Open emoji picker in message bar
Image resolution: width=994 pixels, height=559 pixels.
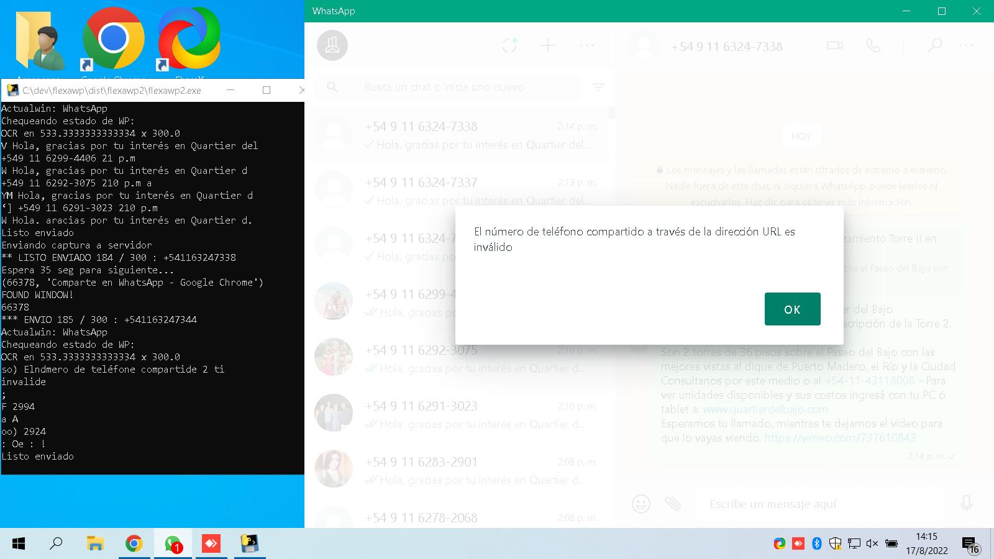(641, 503)
